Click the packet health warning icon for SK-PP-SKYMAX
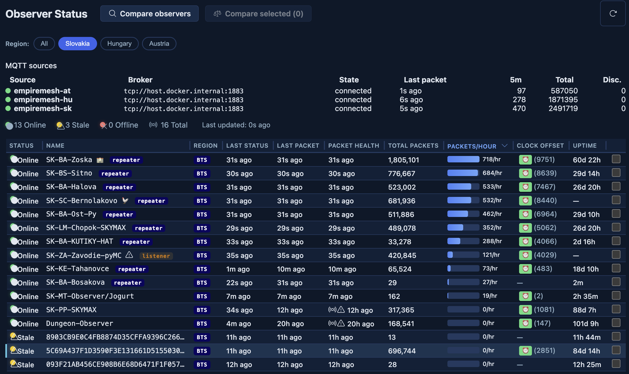This screenshot has width=629, height=374. tap(341, 310)
